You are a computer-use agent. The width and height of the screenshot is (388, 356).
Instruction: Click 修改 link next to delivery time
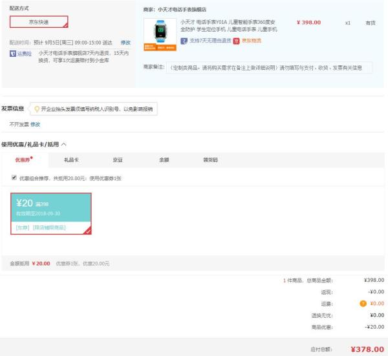[125, 43]
